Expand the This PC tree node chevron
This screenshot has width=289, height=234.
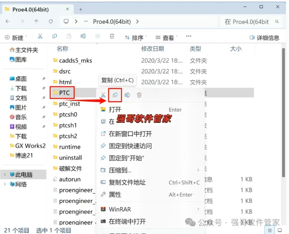click(x=5, y=174)
